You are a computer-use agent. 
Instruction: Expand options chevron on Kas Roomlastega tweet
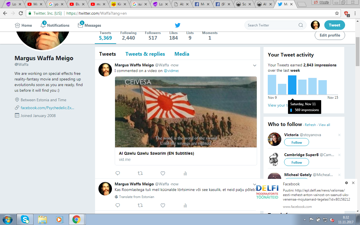tap(255, 184)
